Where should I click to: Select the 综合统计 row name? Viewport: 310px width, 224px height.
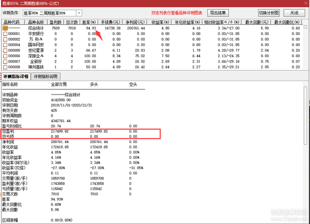pyautogui.click(x=36, y=28)
